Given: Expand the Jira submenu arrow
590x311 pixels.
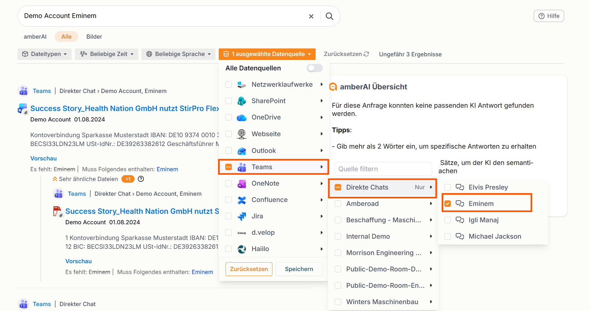Looking at the screenshot, I should [322, 216].
